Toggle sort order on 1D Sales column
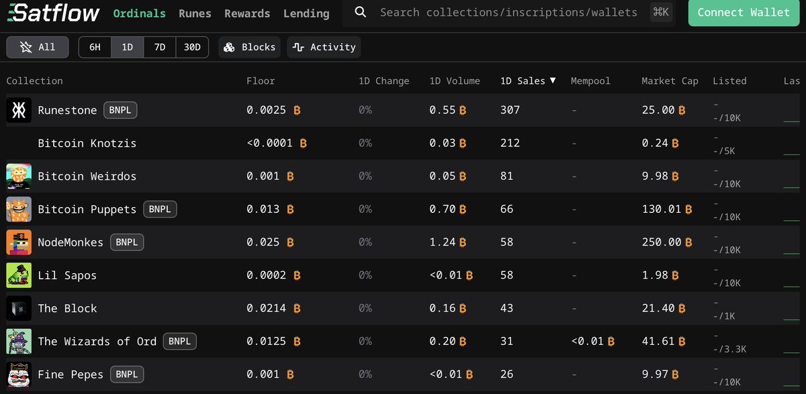 (x=528, y=81)
